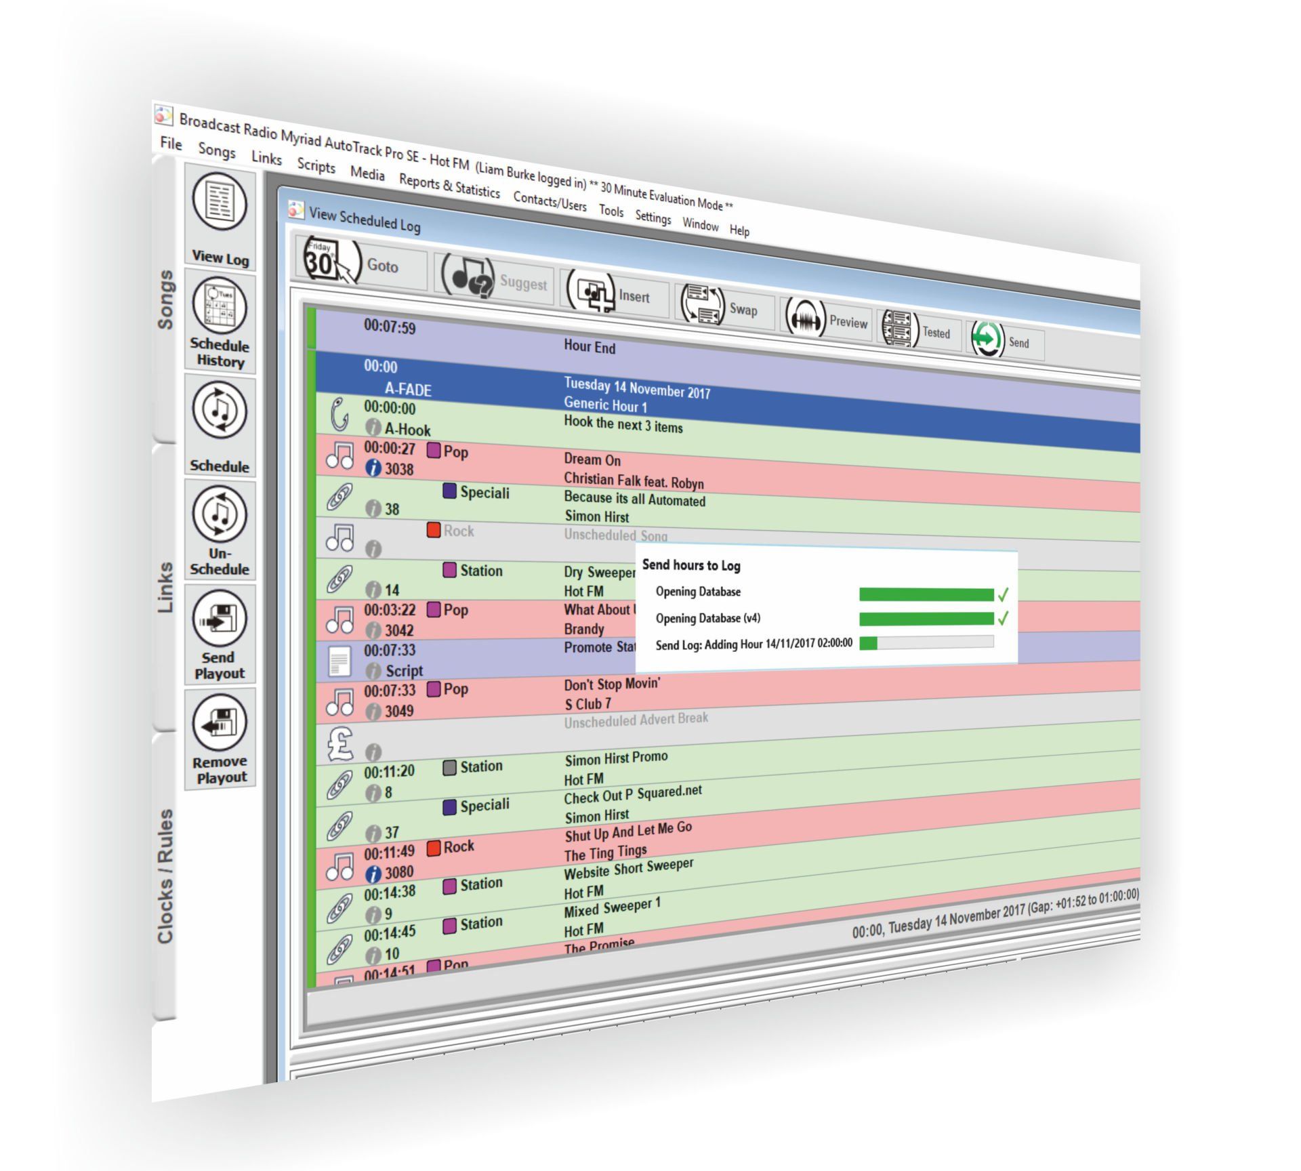Click the music note icon on Unscheduled Song row
Image resolution: width=1301 pixels, height=1171 pixels.
[339, 537]
